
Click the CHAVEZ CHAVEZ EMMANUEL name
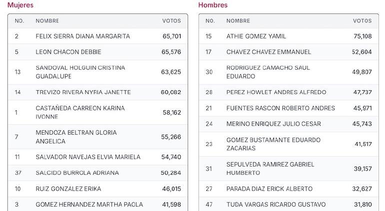point(268,52)
